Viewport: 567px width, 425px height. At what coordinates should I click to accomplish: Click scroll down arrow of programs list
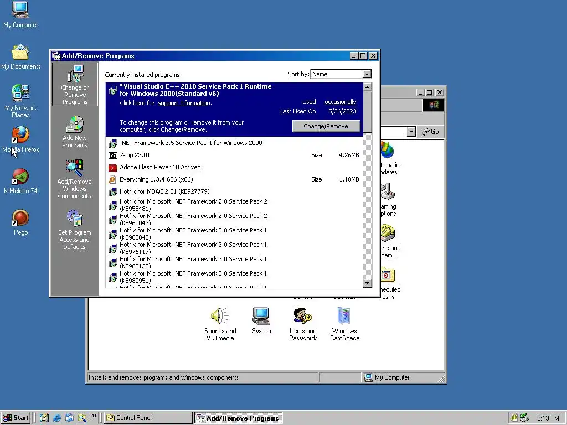pos(368,283)
